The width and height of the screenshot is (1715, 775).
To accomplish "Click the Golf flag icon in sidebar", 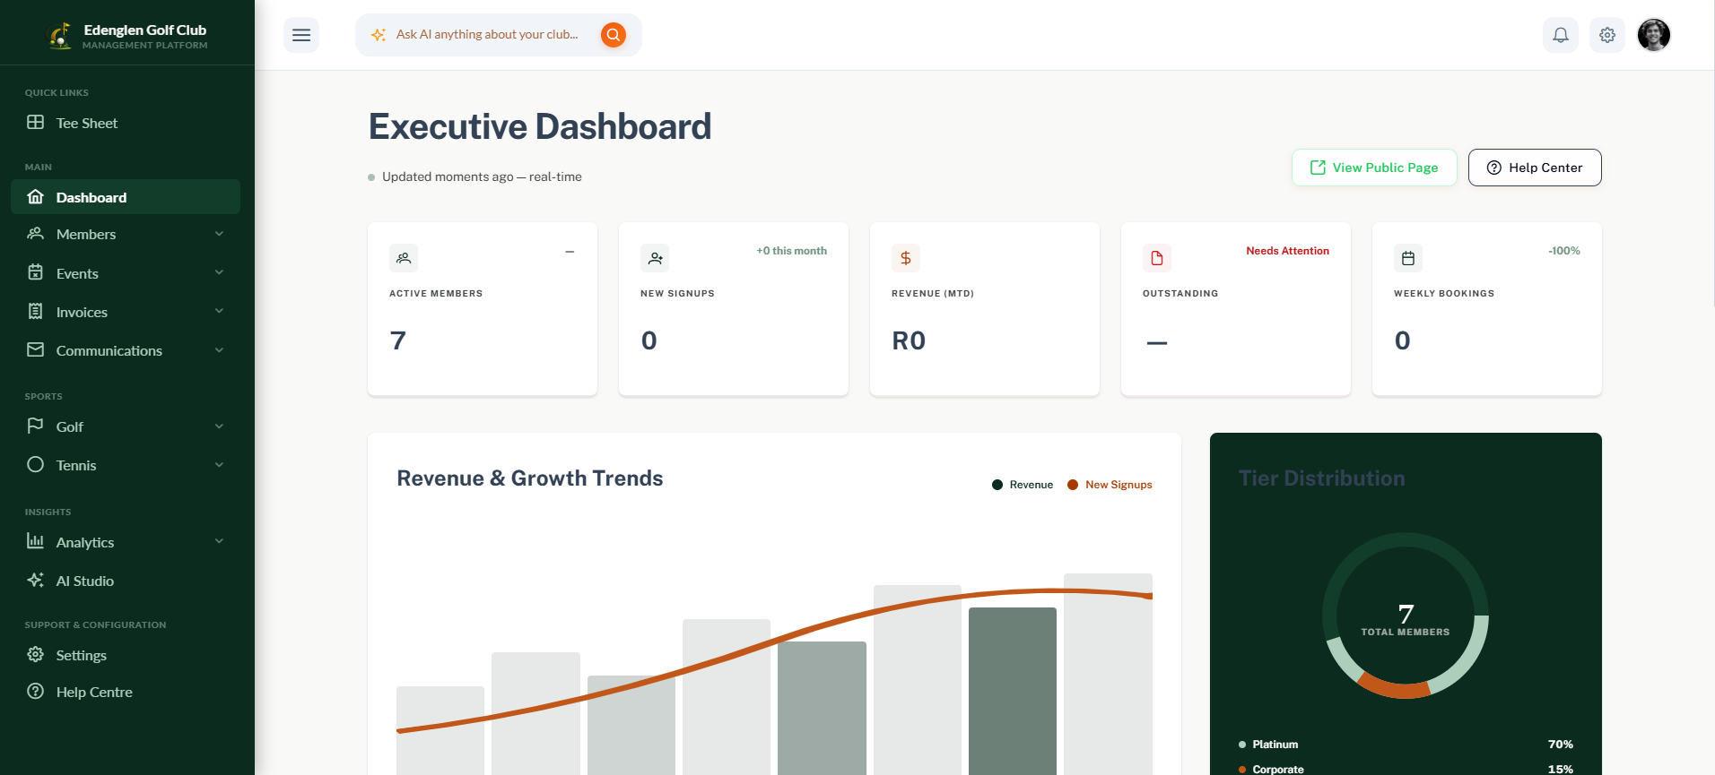I will pyautogui.click(x=35, y=426).
